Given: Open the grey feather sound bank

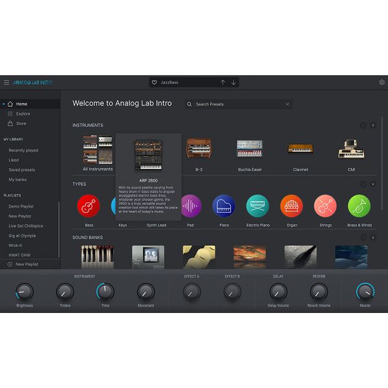Looking at the screenshot, I should tap(301, 257).
